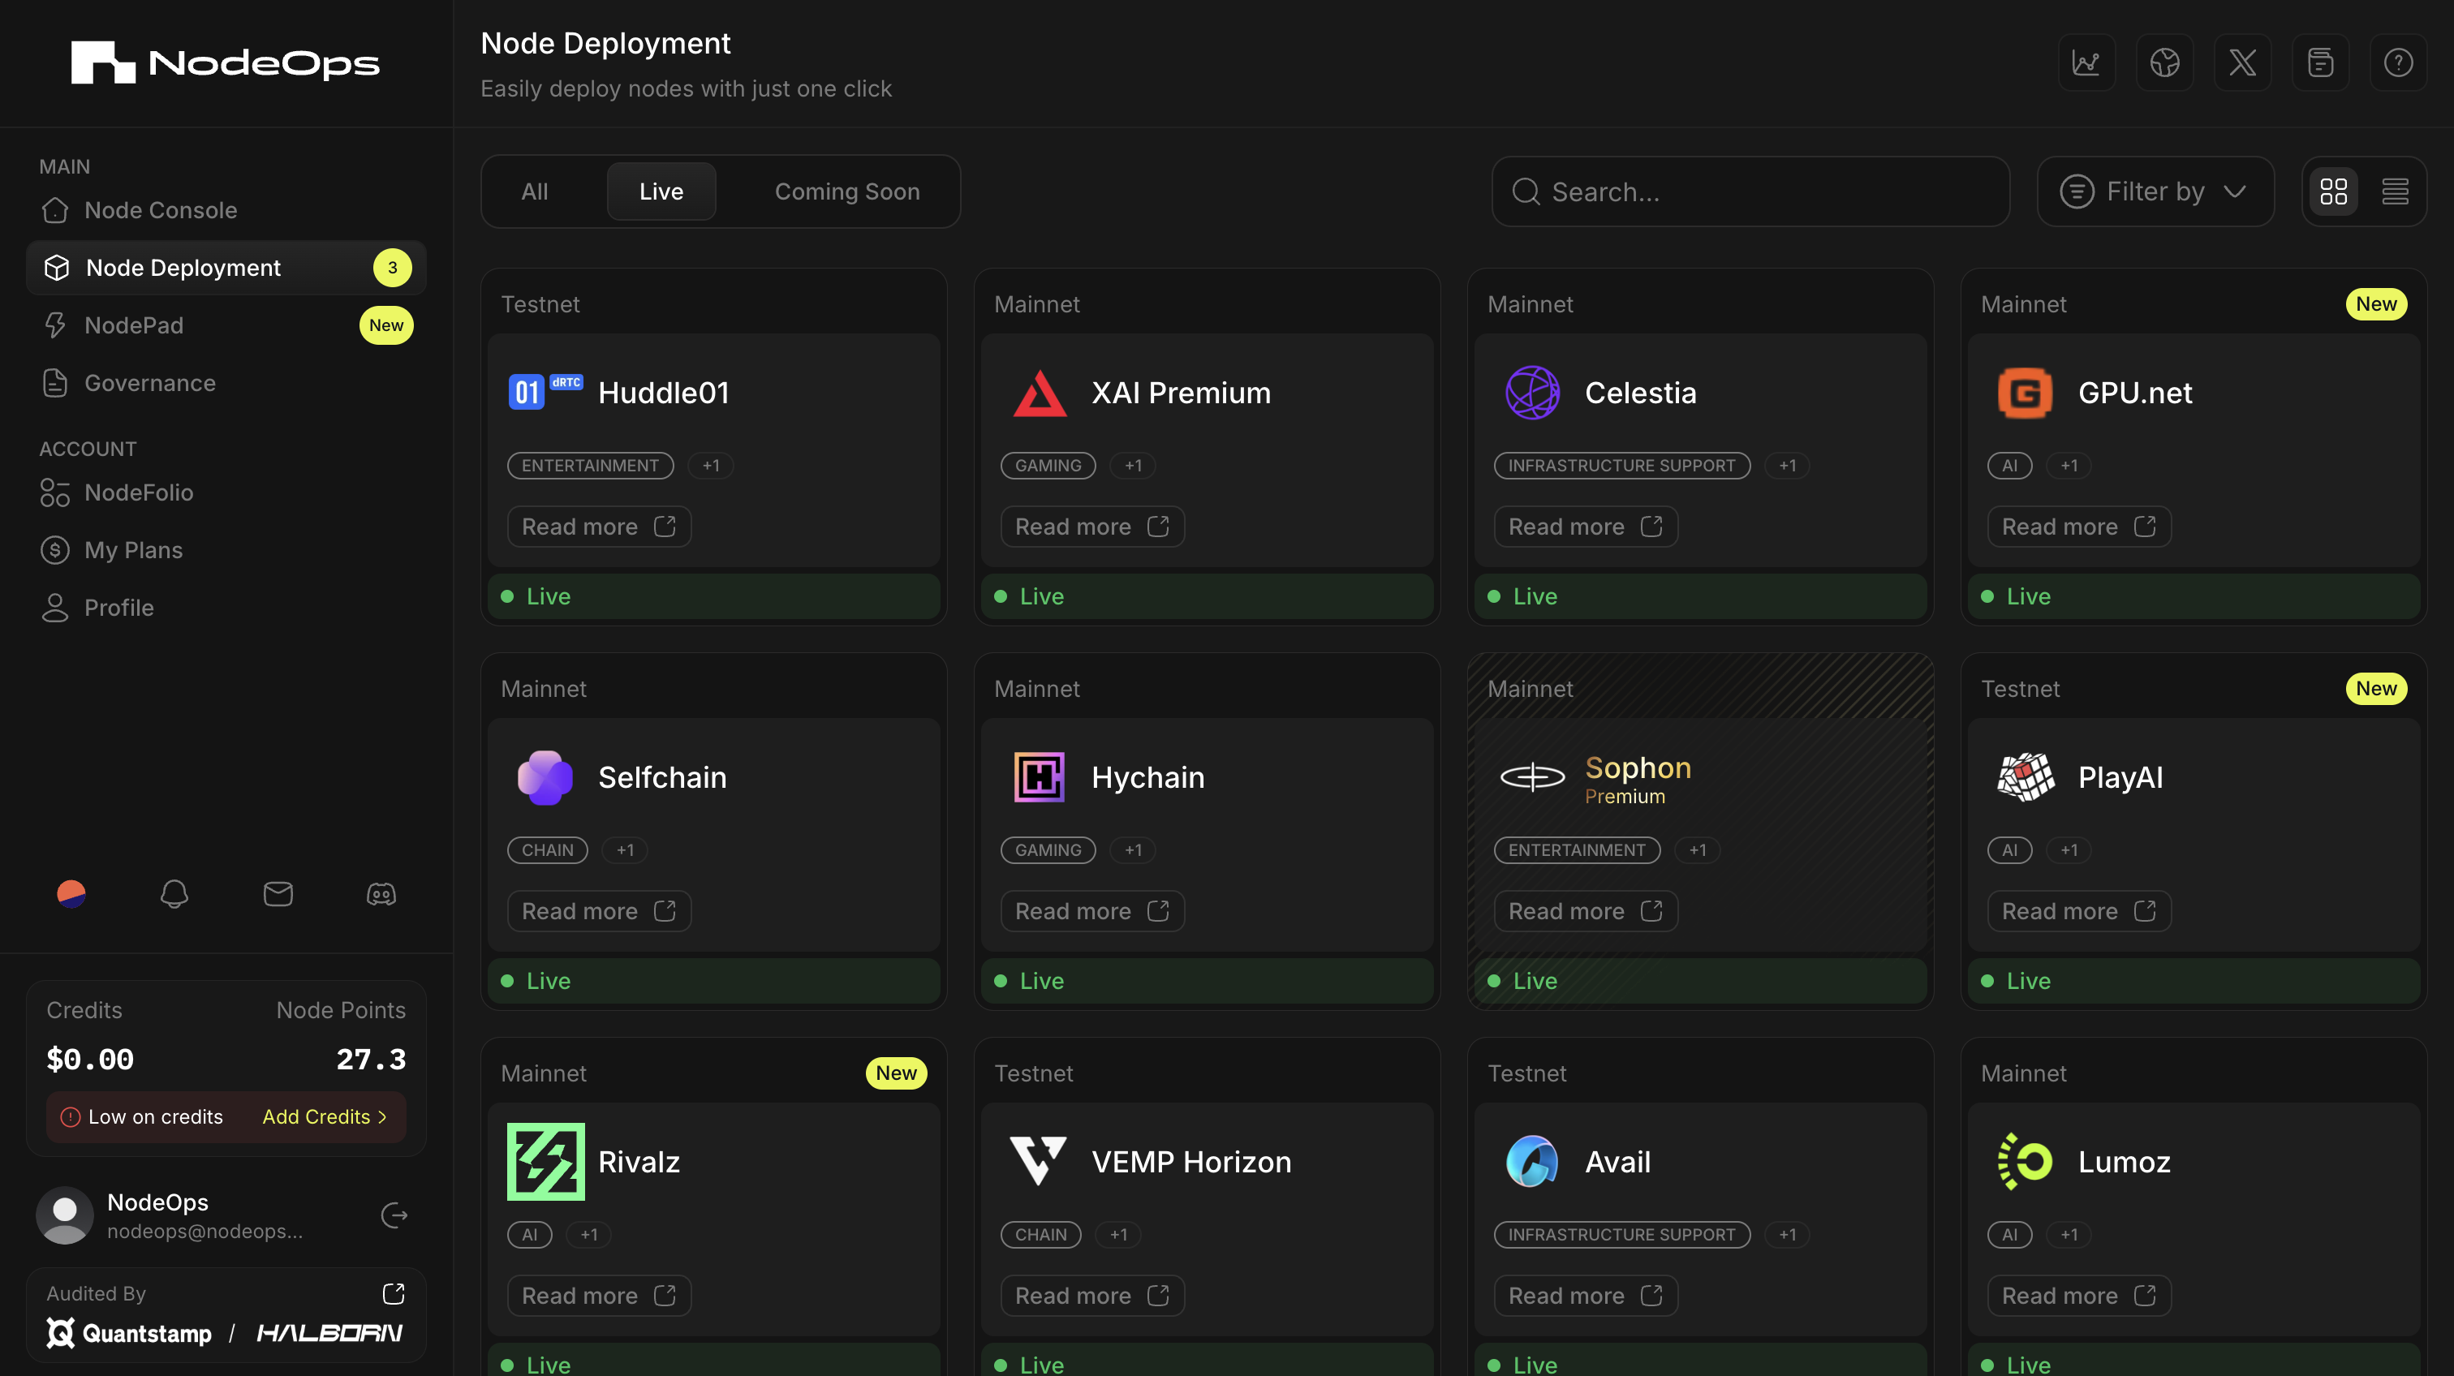
Task: Click the Quantstamp auditor logo
Action: [130, 1333]
